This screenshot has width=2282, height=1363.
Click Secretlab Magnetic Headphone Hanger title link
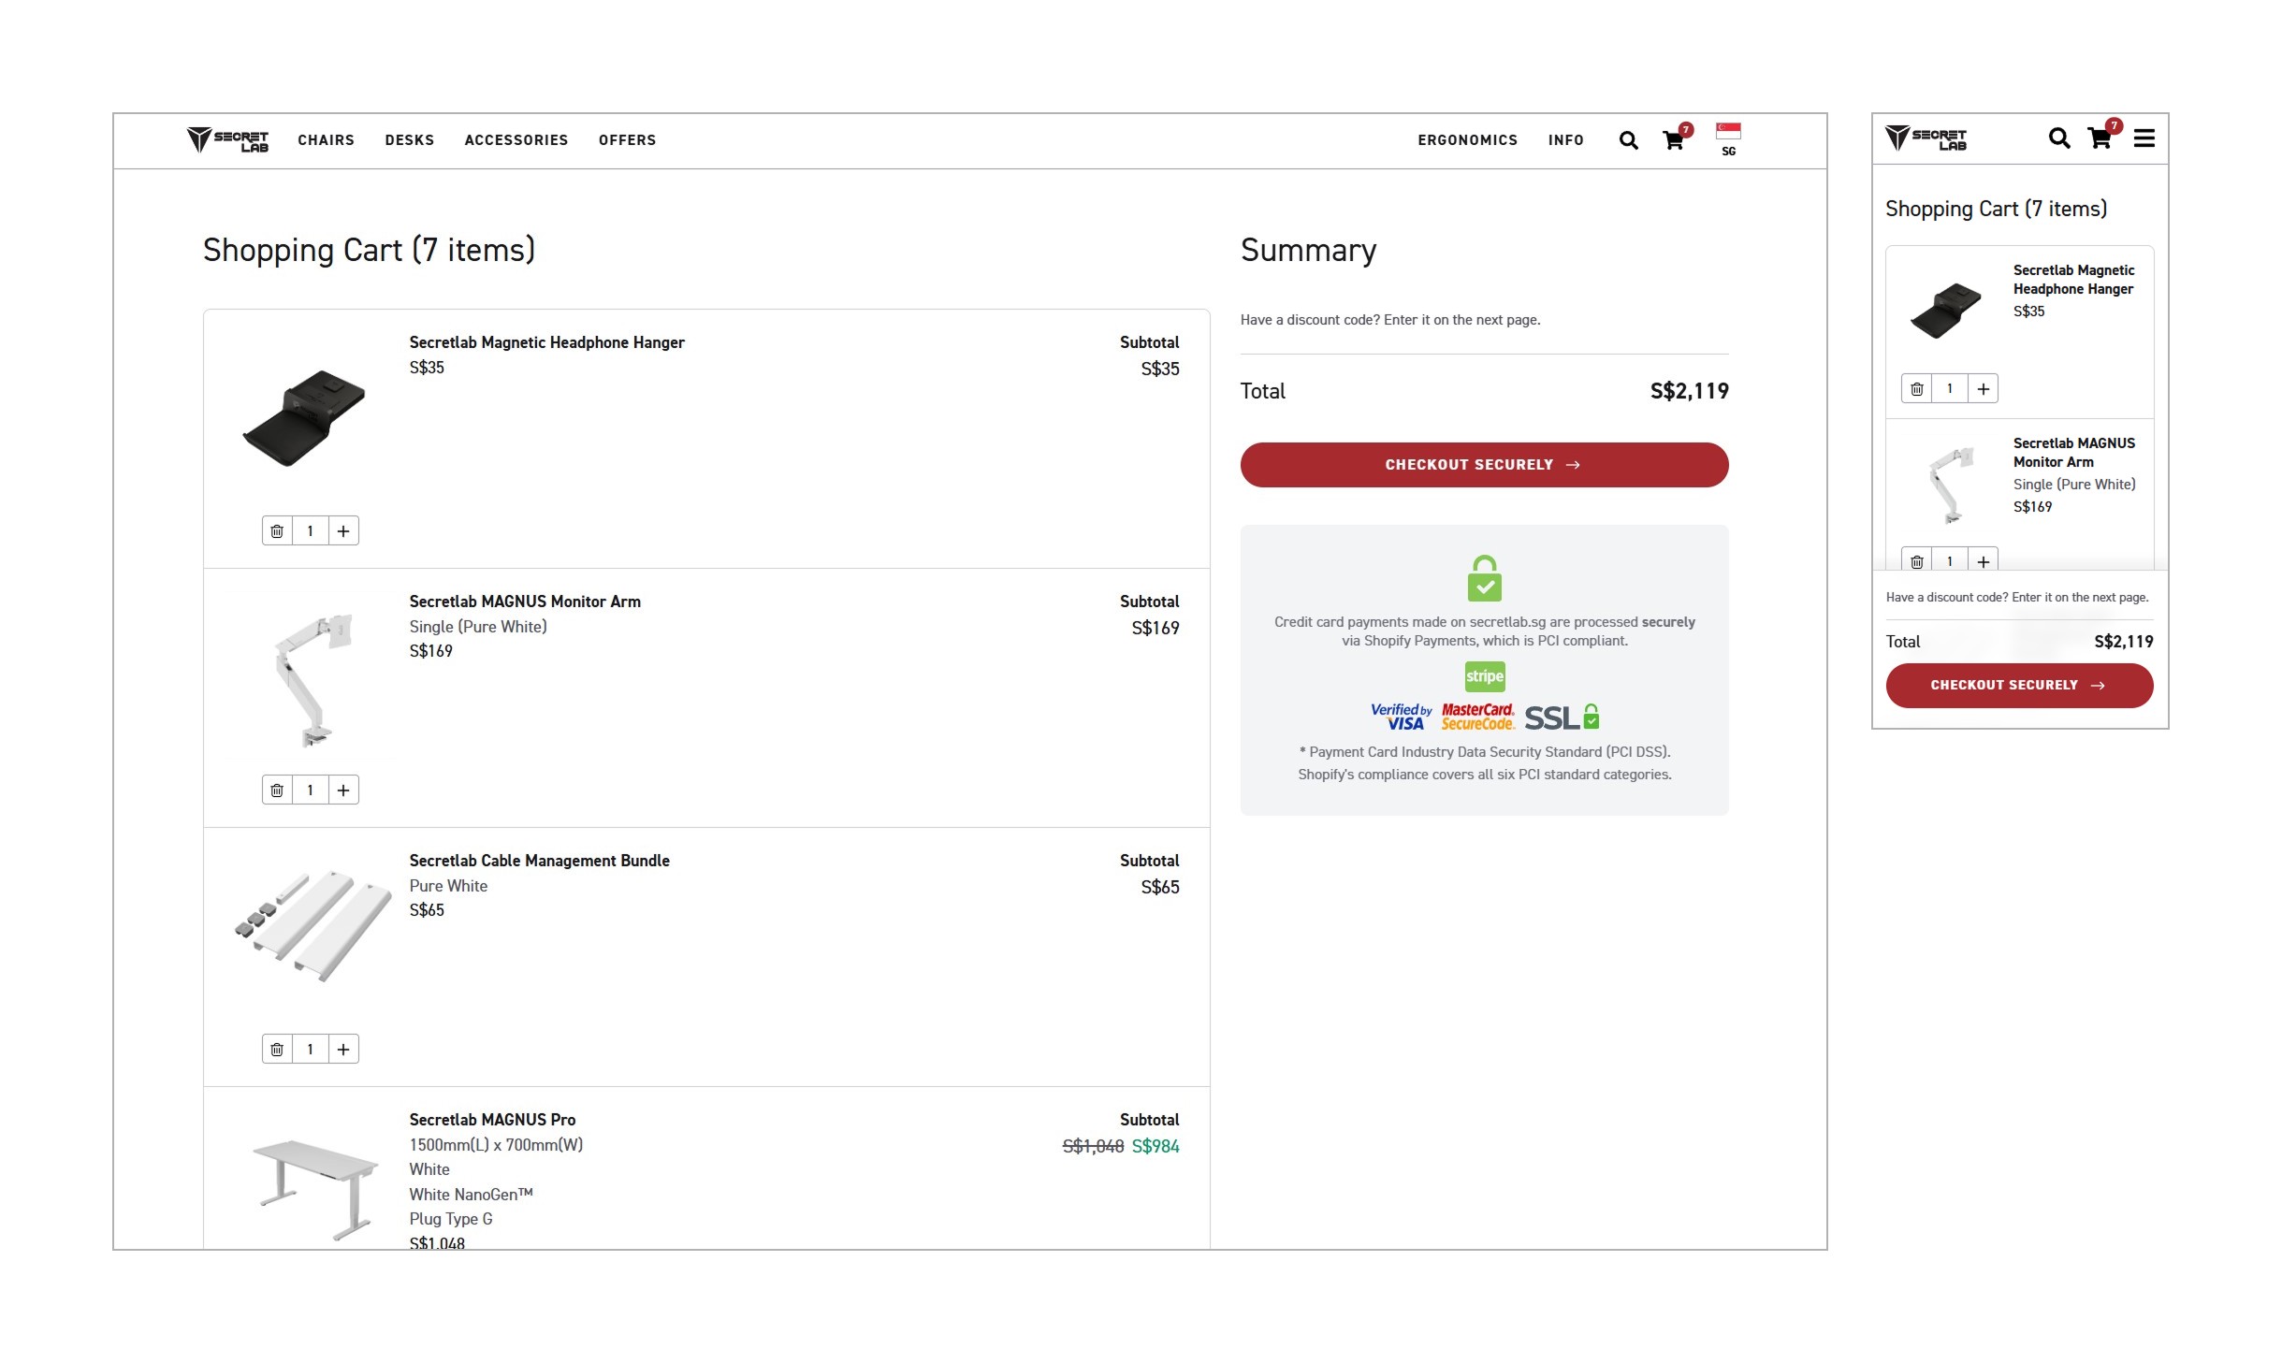click(546, 342)
